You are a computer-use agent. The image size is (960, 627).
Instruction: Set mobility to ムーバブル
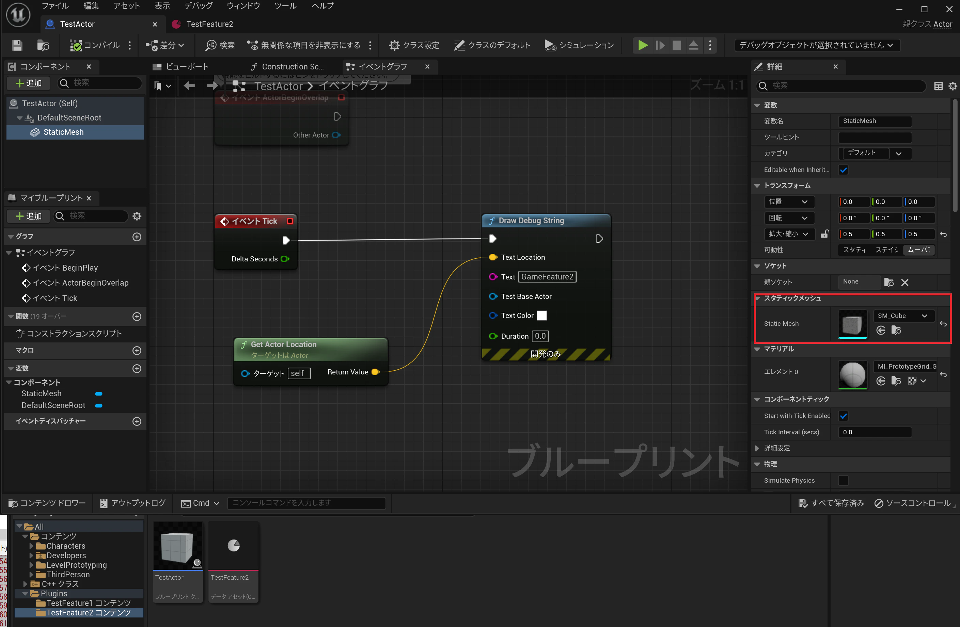pos(919,250)
